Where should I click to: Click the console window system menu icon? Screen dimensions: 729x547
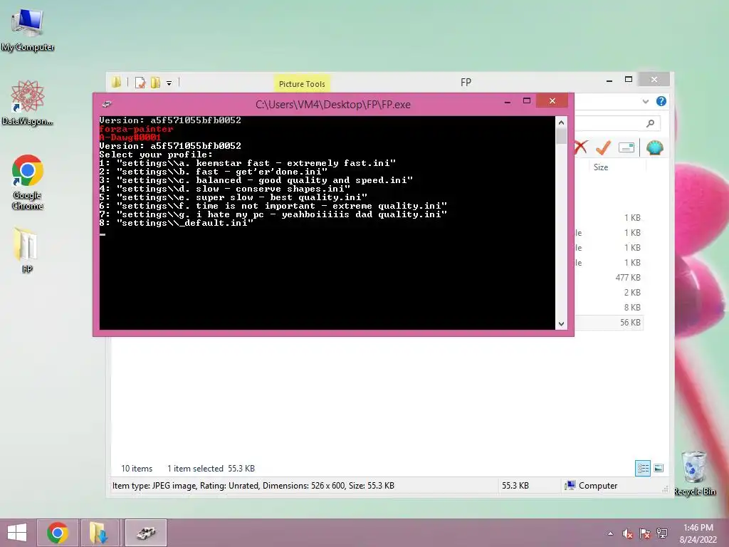(x=107, y=104)
